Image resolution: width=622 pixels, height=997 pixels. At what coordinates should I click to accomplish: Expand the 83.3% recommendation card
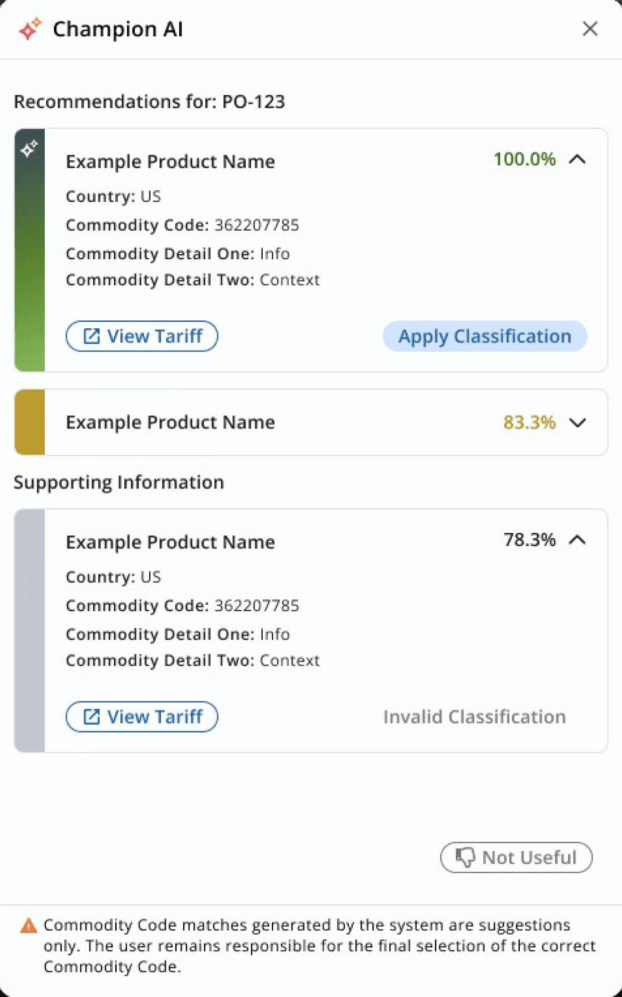pos(577,422)
